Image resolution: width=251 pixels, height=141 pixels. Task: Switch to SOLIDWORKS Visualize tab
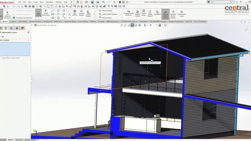click(x=158, y=22)
